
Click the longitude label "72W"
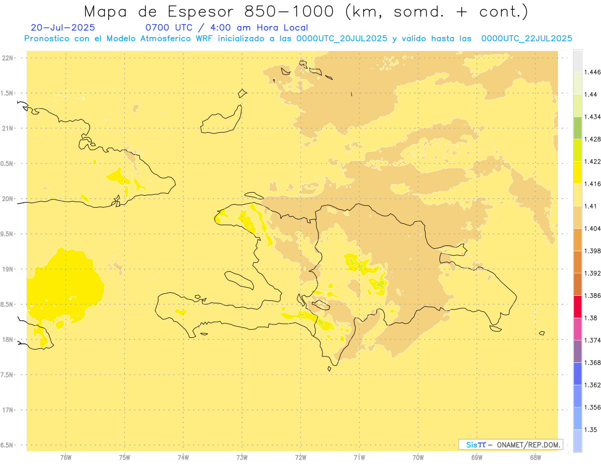[300, 457]
